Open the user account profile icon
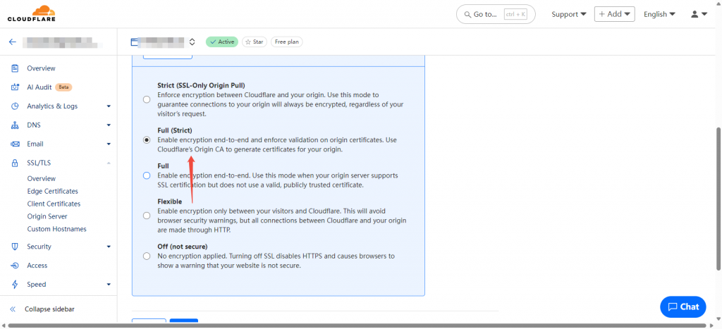The image size is (722, 329). pos(695,14)
